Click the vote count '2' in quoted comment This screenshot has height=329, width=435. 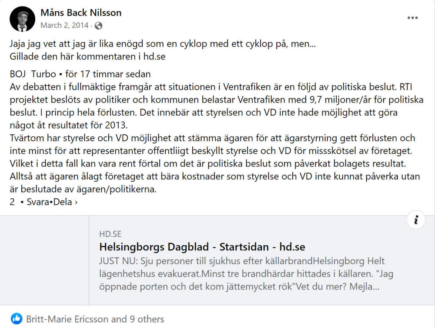click(12, 202)
